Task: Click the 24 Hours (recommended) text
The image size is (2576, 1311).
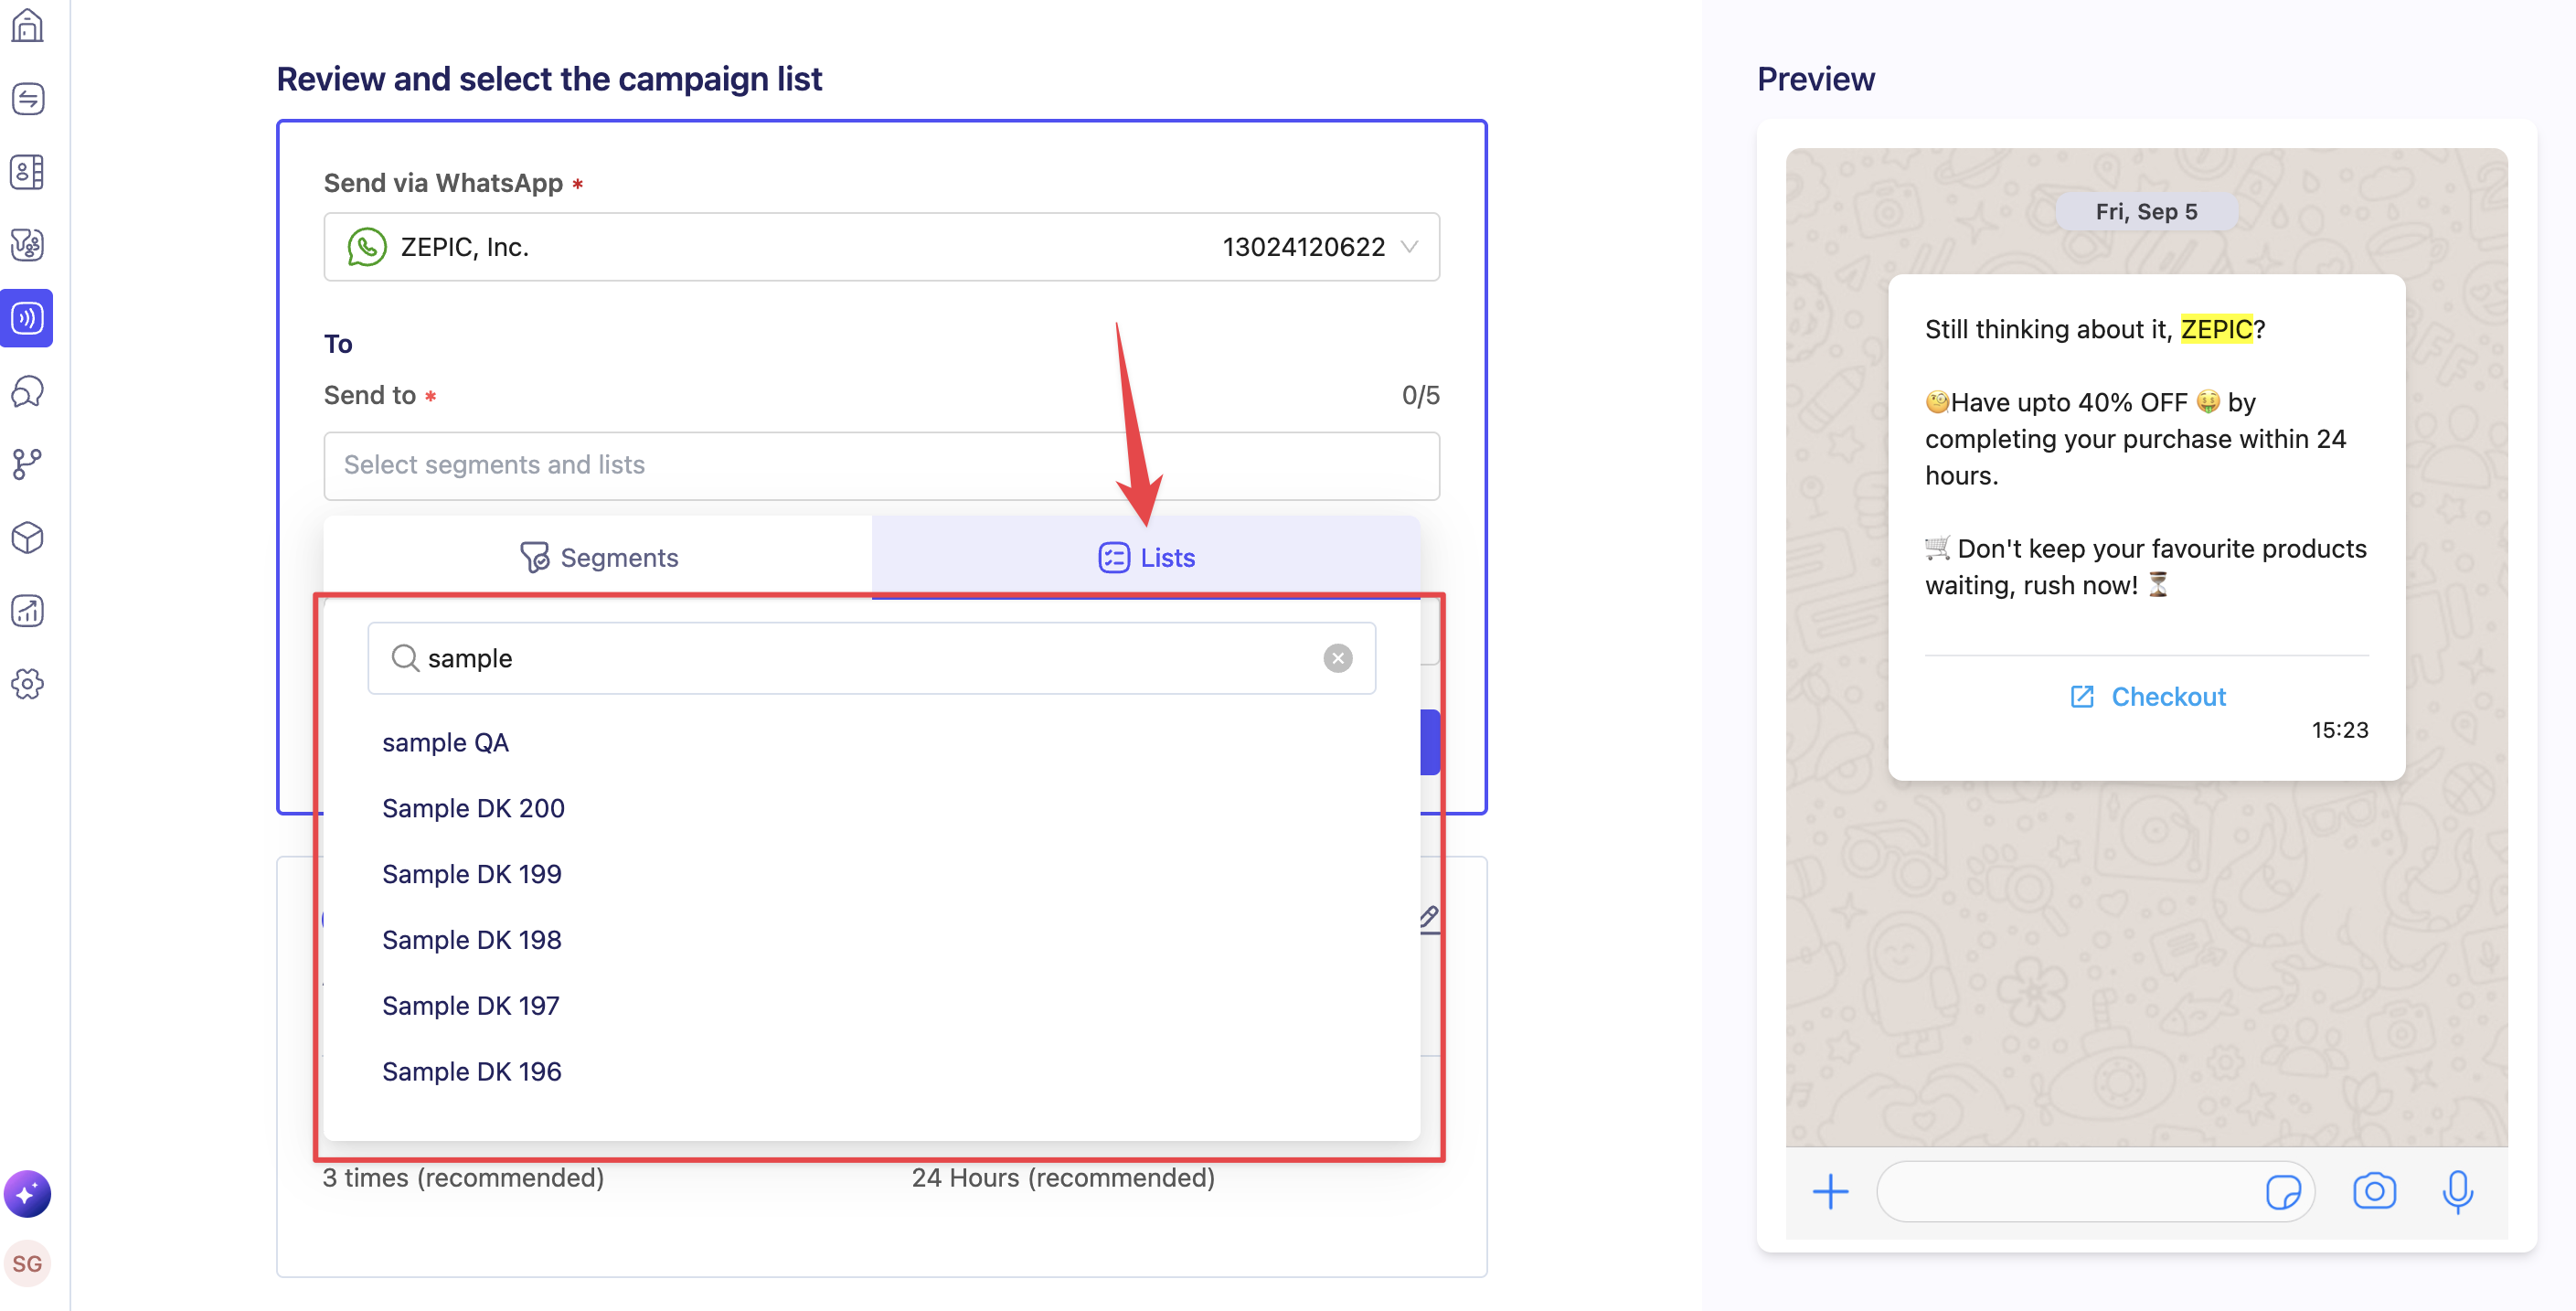Action: point(1063,1178)
